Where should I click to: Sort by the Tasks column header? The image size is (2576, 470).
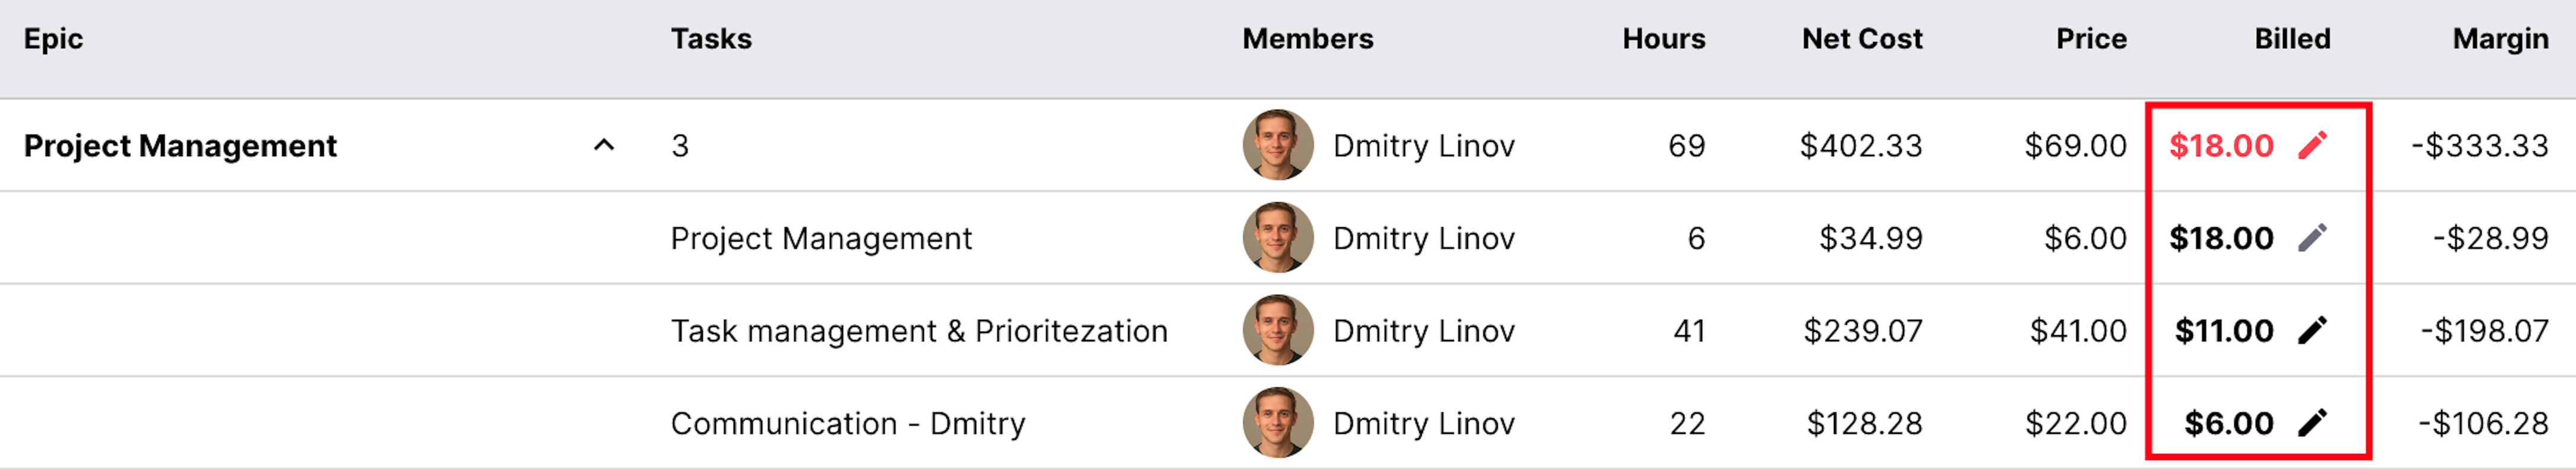coord(711,39)
